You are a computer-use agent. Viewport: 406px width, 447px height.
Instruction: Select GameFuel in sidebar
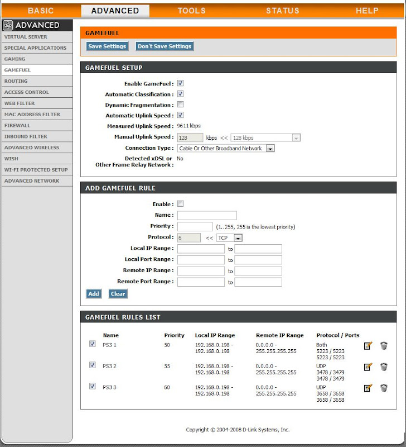[x=37, y=70]
